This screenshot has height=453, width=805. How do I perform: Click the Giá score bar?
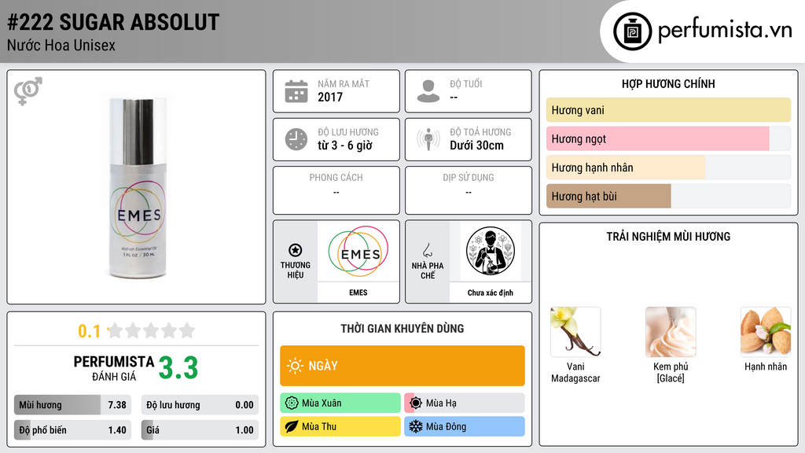(x=200, y=430)
